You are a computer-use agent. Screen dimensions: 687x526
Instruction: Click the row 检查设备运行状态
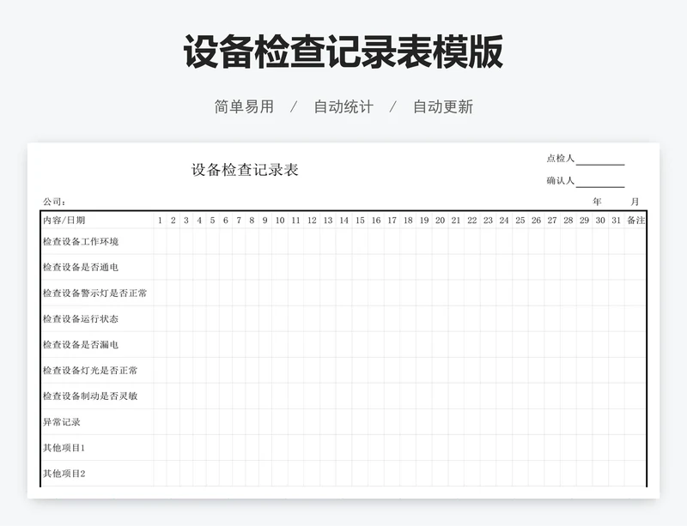[x=343, y=319]
